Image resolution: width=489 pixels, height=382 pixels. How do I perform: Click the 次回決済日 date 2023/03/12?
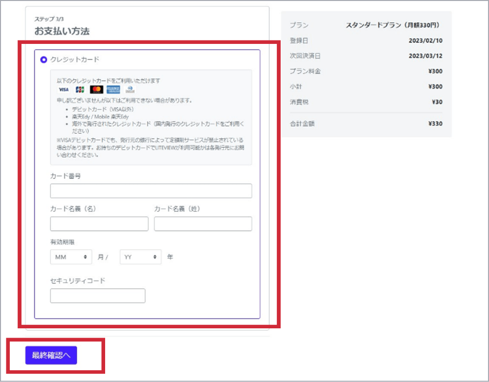pos(425,56)
